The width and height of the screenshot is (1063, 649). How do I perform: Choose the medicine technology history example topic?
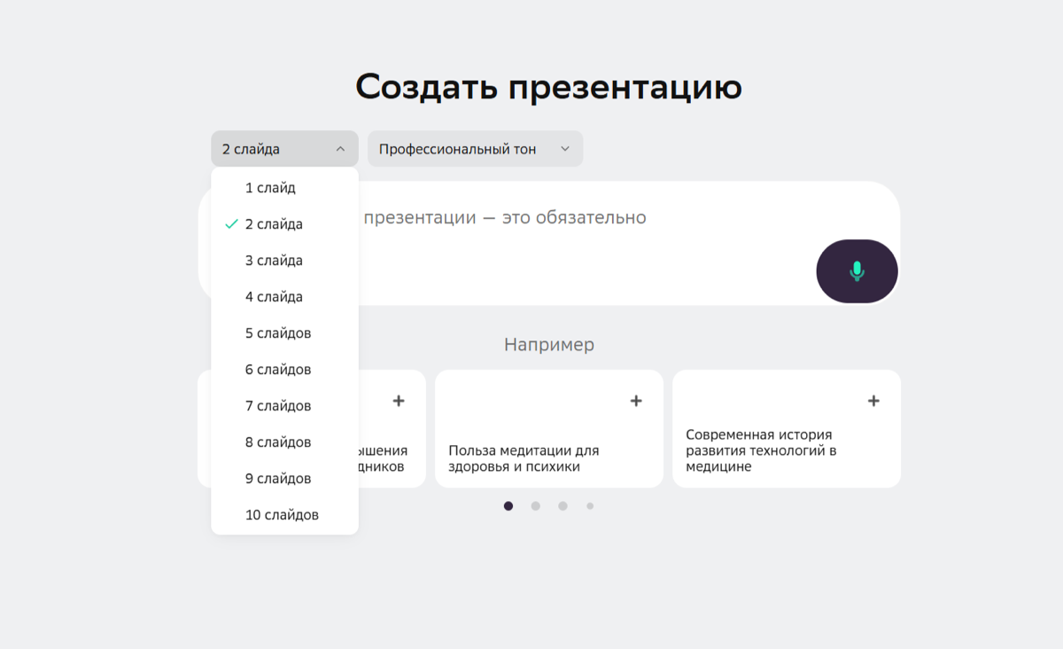(787, 428)
